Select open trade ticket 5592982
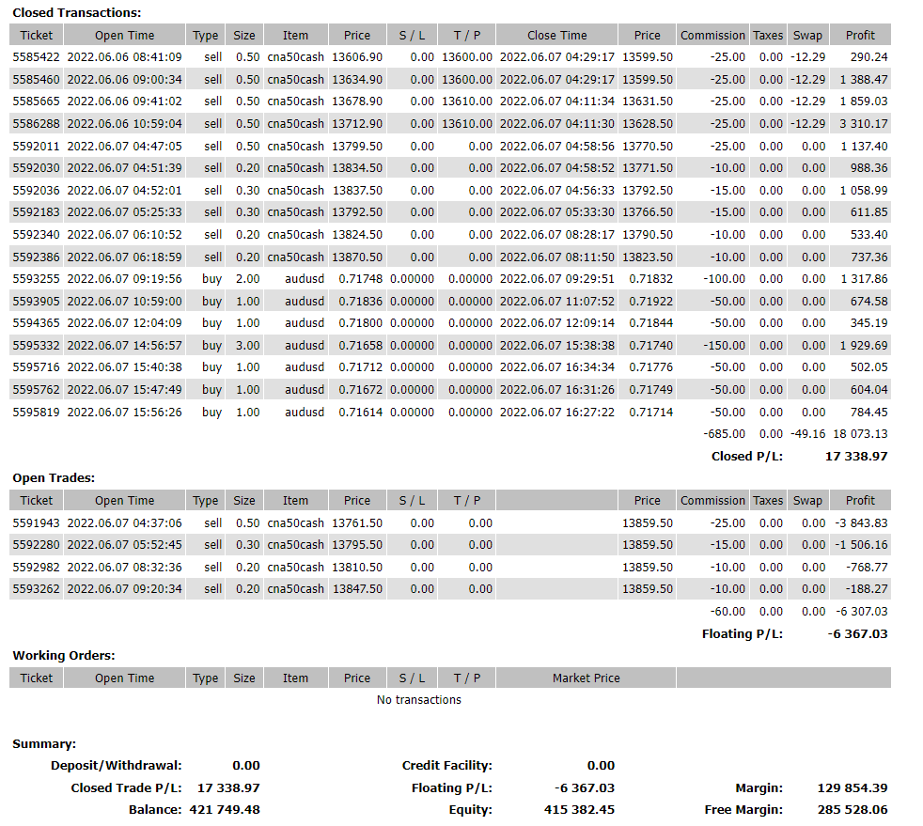The height and width of the screenshot is (826, 923). coord(36,568)
